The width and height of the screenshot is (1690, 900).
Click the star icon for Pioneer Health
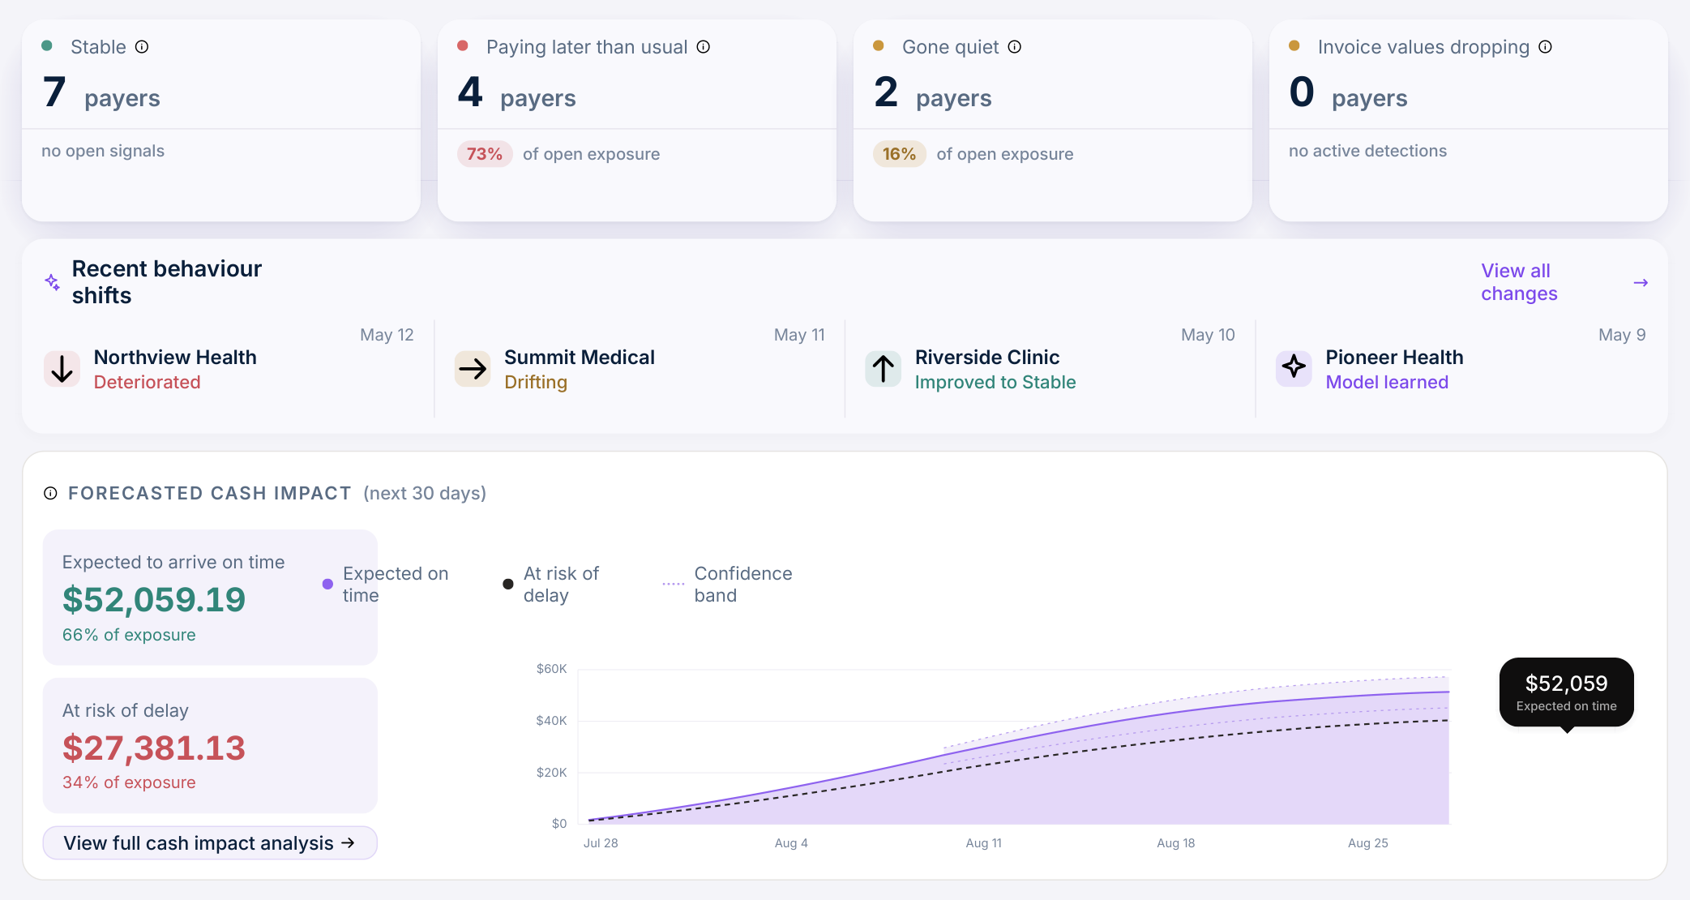(x=1294, y=369)
